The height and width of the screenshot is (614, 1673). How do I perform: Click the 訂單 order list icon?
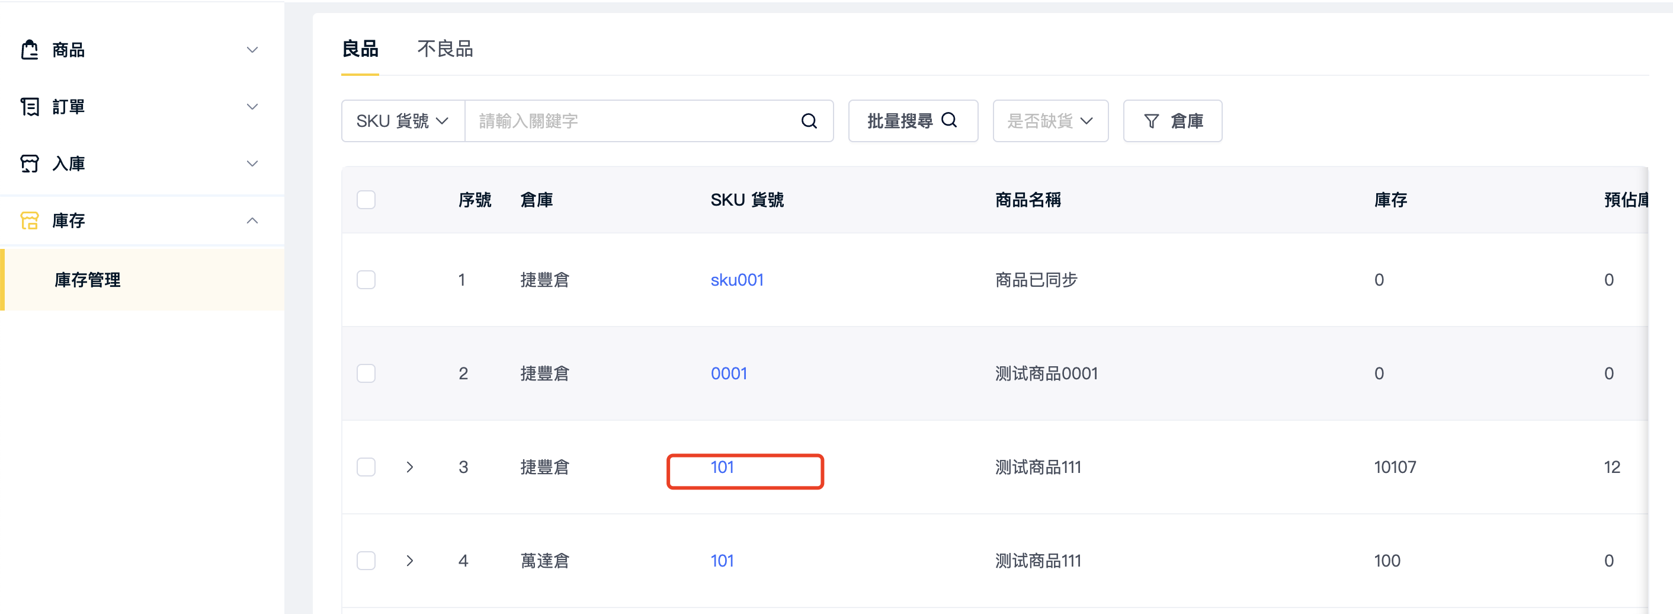(x=29, y=107)
